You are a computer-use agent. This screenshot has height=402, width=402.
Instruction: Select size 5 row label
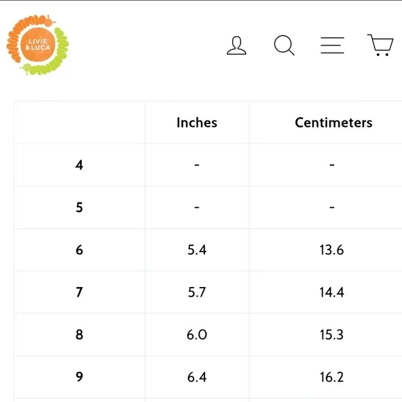[x=79, y=207]
